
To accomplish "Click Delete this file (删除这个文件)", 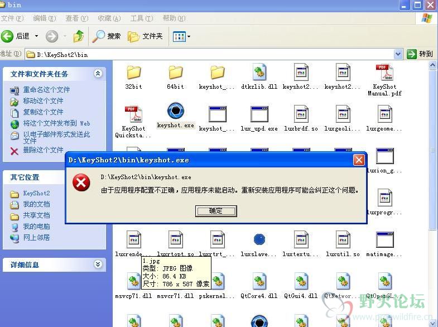I will [43, 150].
